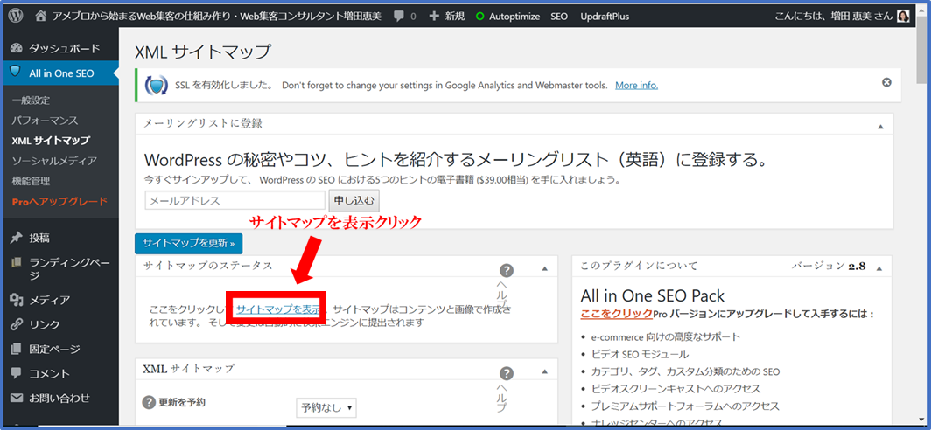Screen dimensions: 931x430
Task: Click the SSL notice shield icon
Action: tap(156, 85)
